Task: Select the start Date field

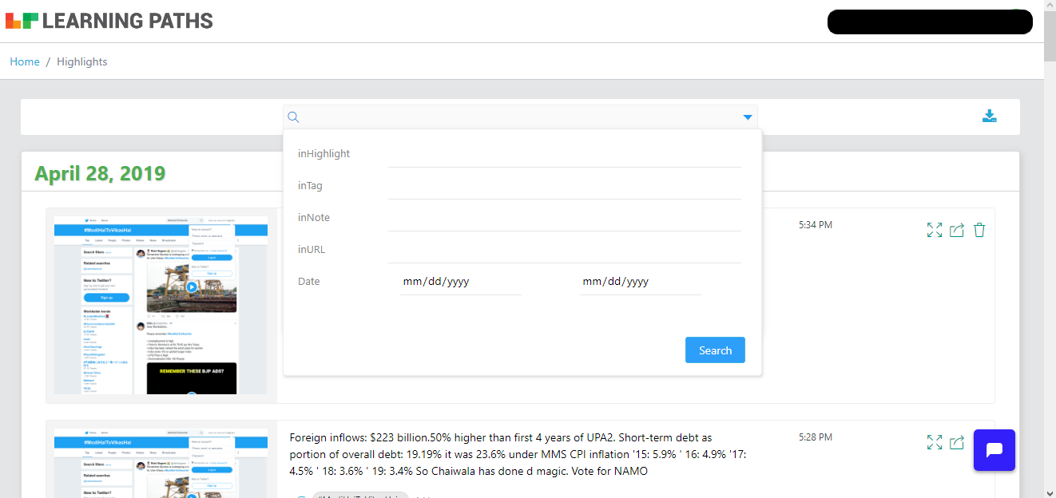Action: [461, 282]
